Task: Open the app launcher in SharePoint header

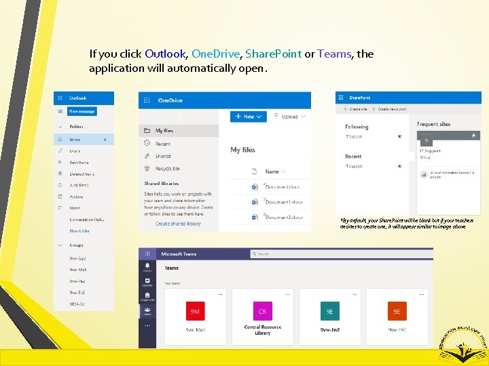Action: [x=341, y=98]
